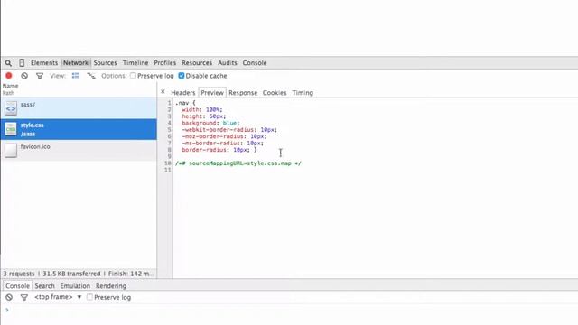Click the style.css stylesheet file icon
The height and width of the screenshot is (325, 578).
click(x=11, y=129)
